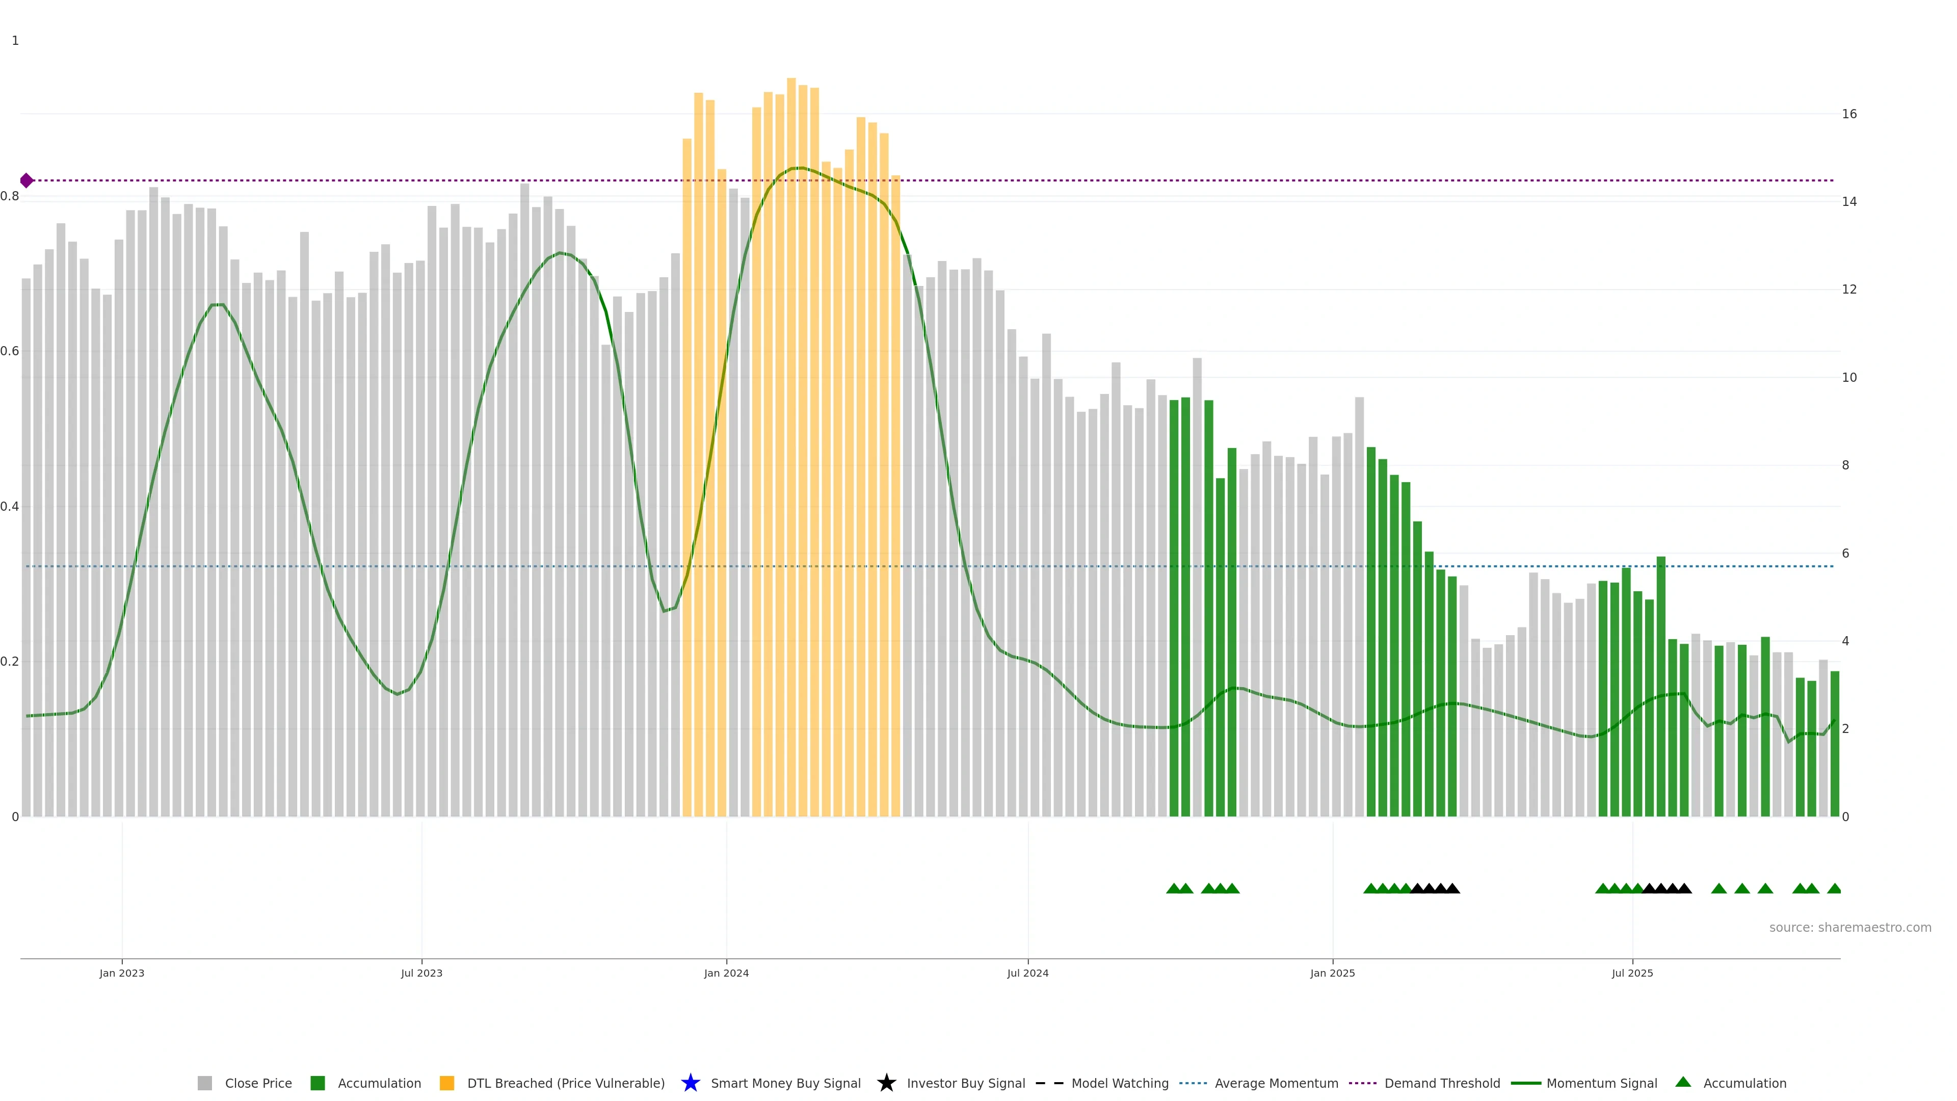Toggle Momentum Signal legend label
The image size is (1957, 1101).
1601,1083
